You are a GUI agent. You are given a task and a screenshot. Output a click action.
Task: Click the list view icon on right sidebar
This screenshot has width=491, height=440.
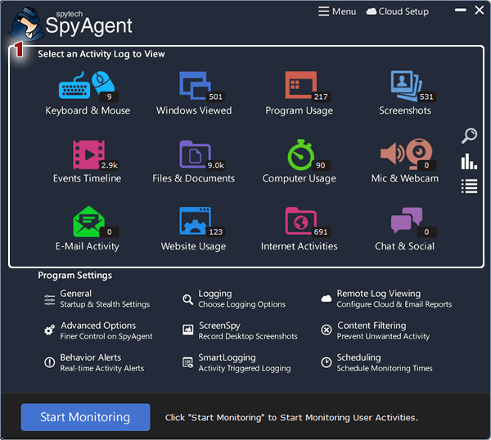pyautogui.click(x=469, y=186)
